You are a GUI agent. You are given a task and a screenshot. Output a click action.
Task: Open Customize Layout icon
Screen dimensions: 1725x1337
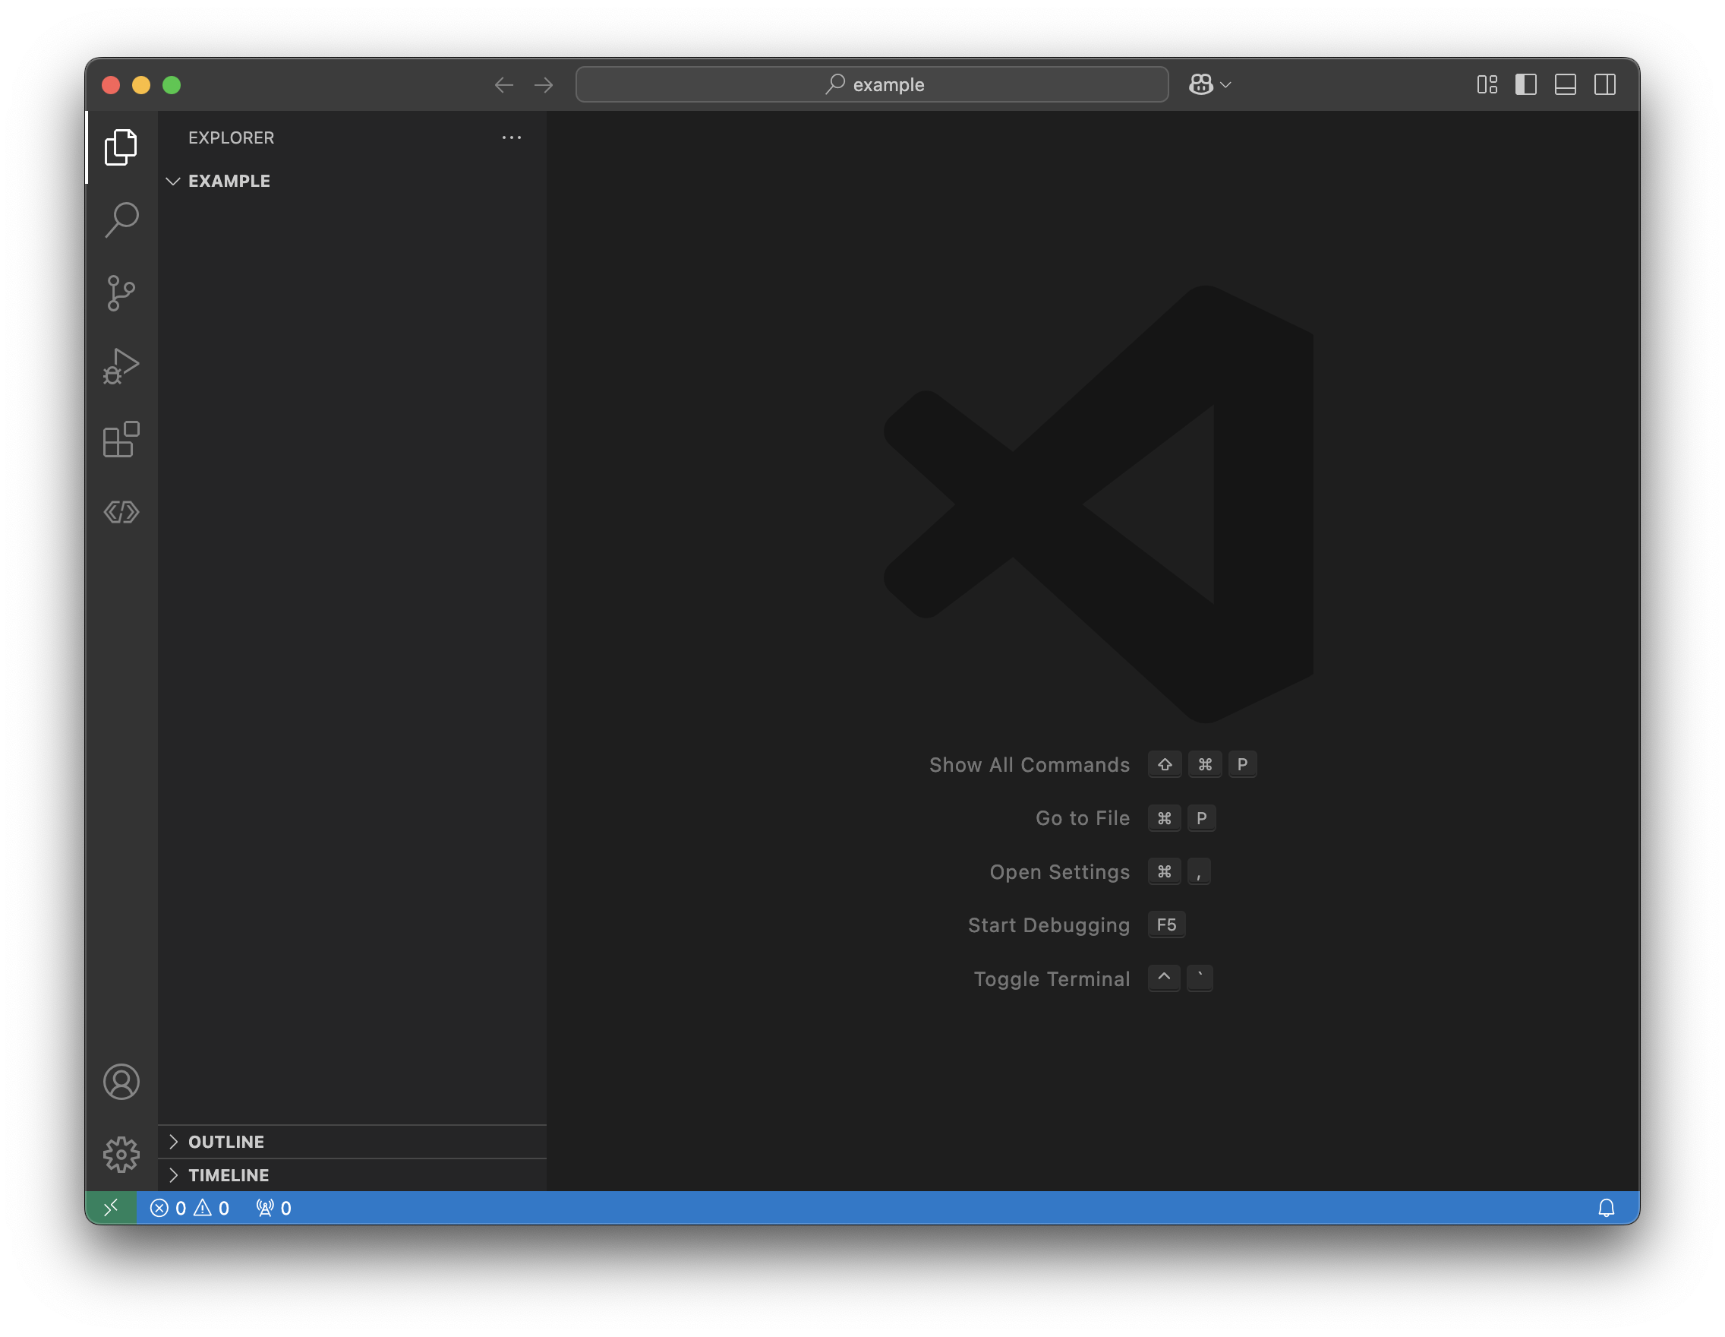pos(1487,84)
